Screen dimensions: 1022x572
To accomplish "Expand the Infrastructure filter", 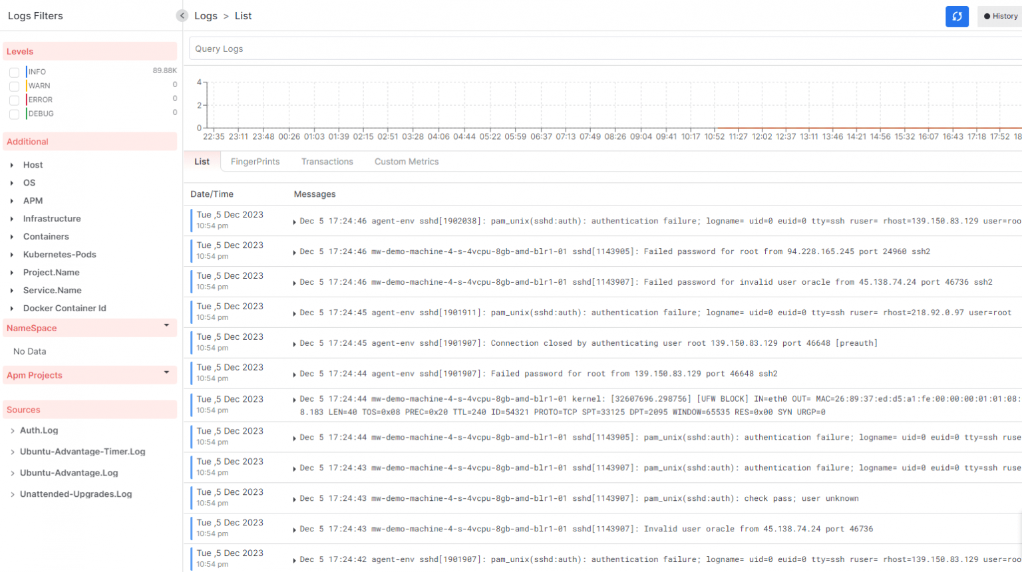I will coord(12,219).
